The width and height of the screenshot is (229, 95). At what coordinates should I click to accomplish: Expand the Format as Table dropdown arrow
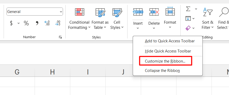[x=105, y=28]
